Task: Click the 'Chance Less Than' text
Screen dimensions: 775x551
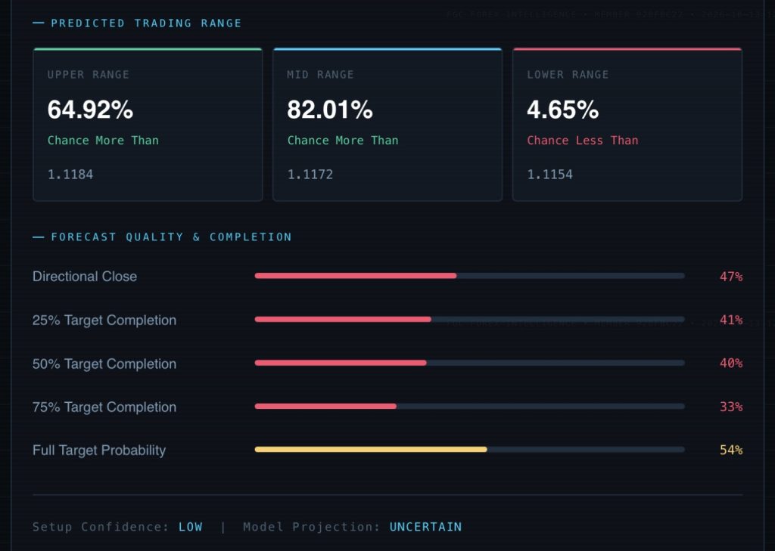Action: click(x=583, y=141)
